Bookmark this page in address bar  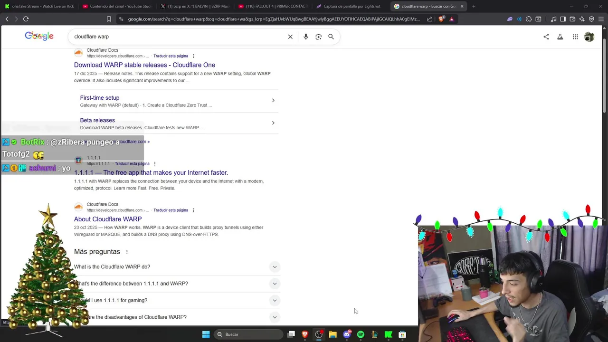click(x=109, y=19)
